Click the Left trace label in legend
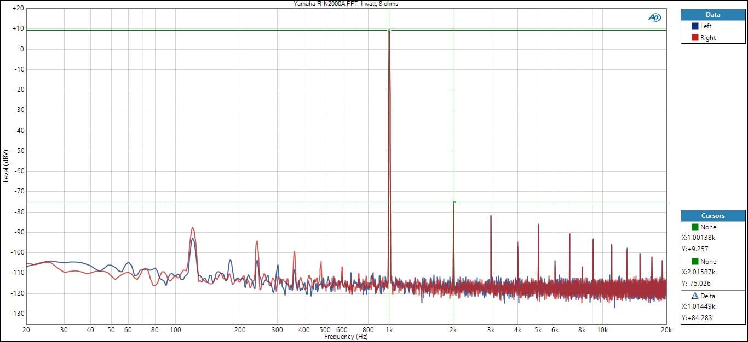This screenshot has width=748, height=342. tap(706, 26)
